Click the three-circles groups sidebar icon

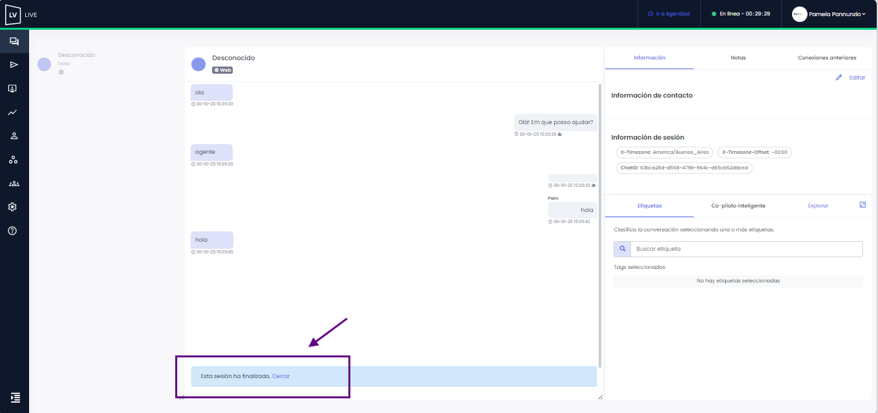pos(14,160)
